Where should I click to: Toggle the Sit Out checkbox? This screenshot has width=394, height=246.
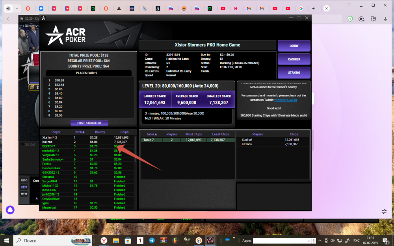[22, 144]
